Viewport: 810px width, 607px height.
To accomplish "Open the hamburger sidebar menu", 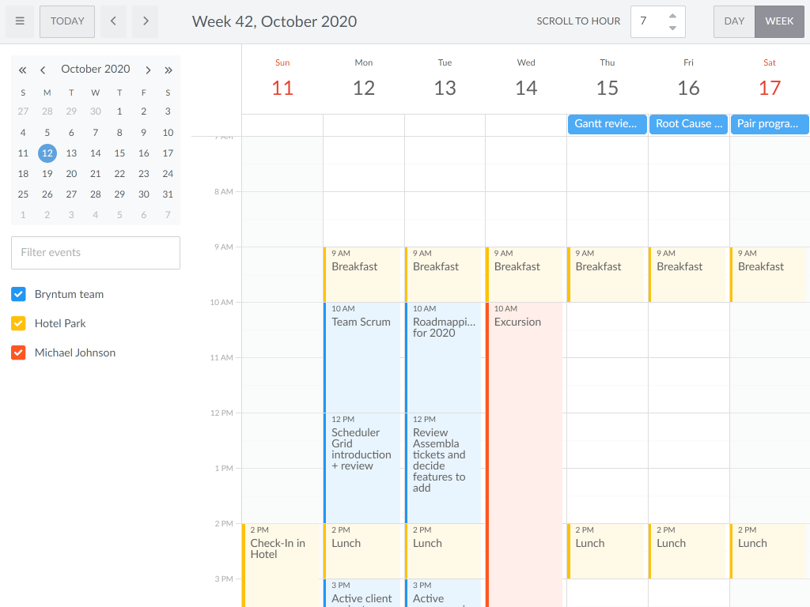I will [x=20, y=21].
